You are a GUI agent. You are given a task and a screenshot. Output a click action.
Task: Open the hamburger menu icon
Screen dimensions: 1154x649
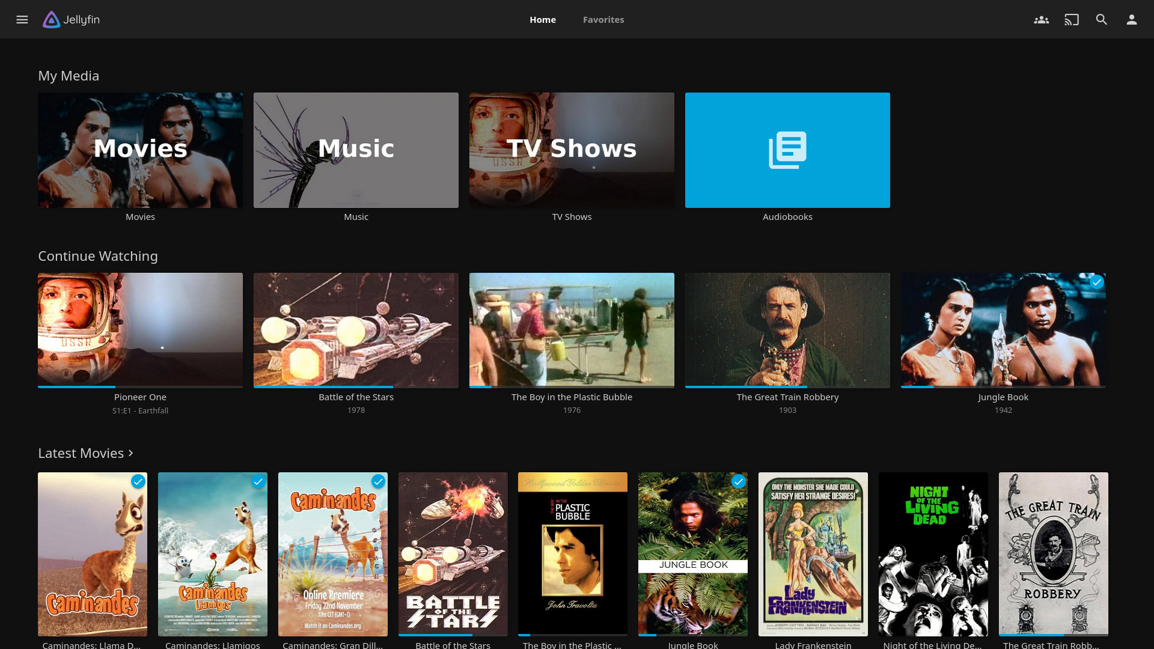(x=22, y=19)
